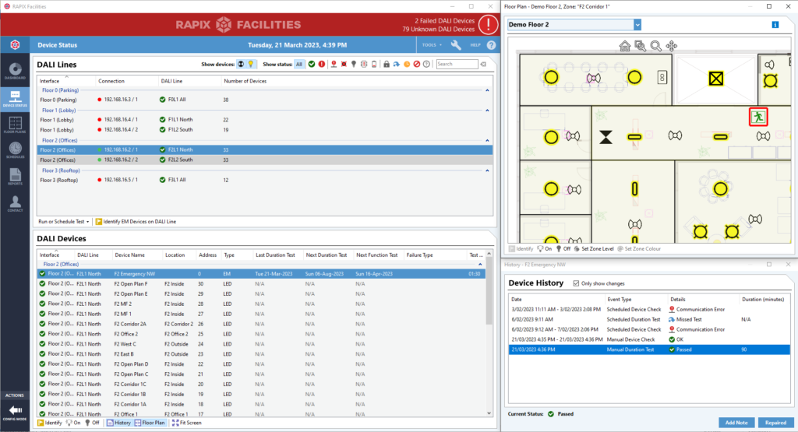Click the Repaired button
This screenshot has width=798, height=432.
pos(775,423)
